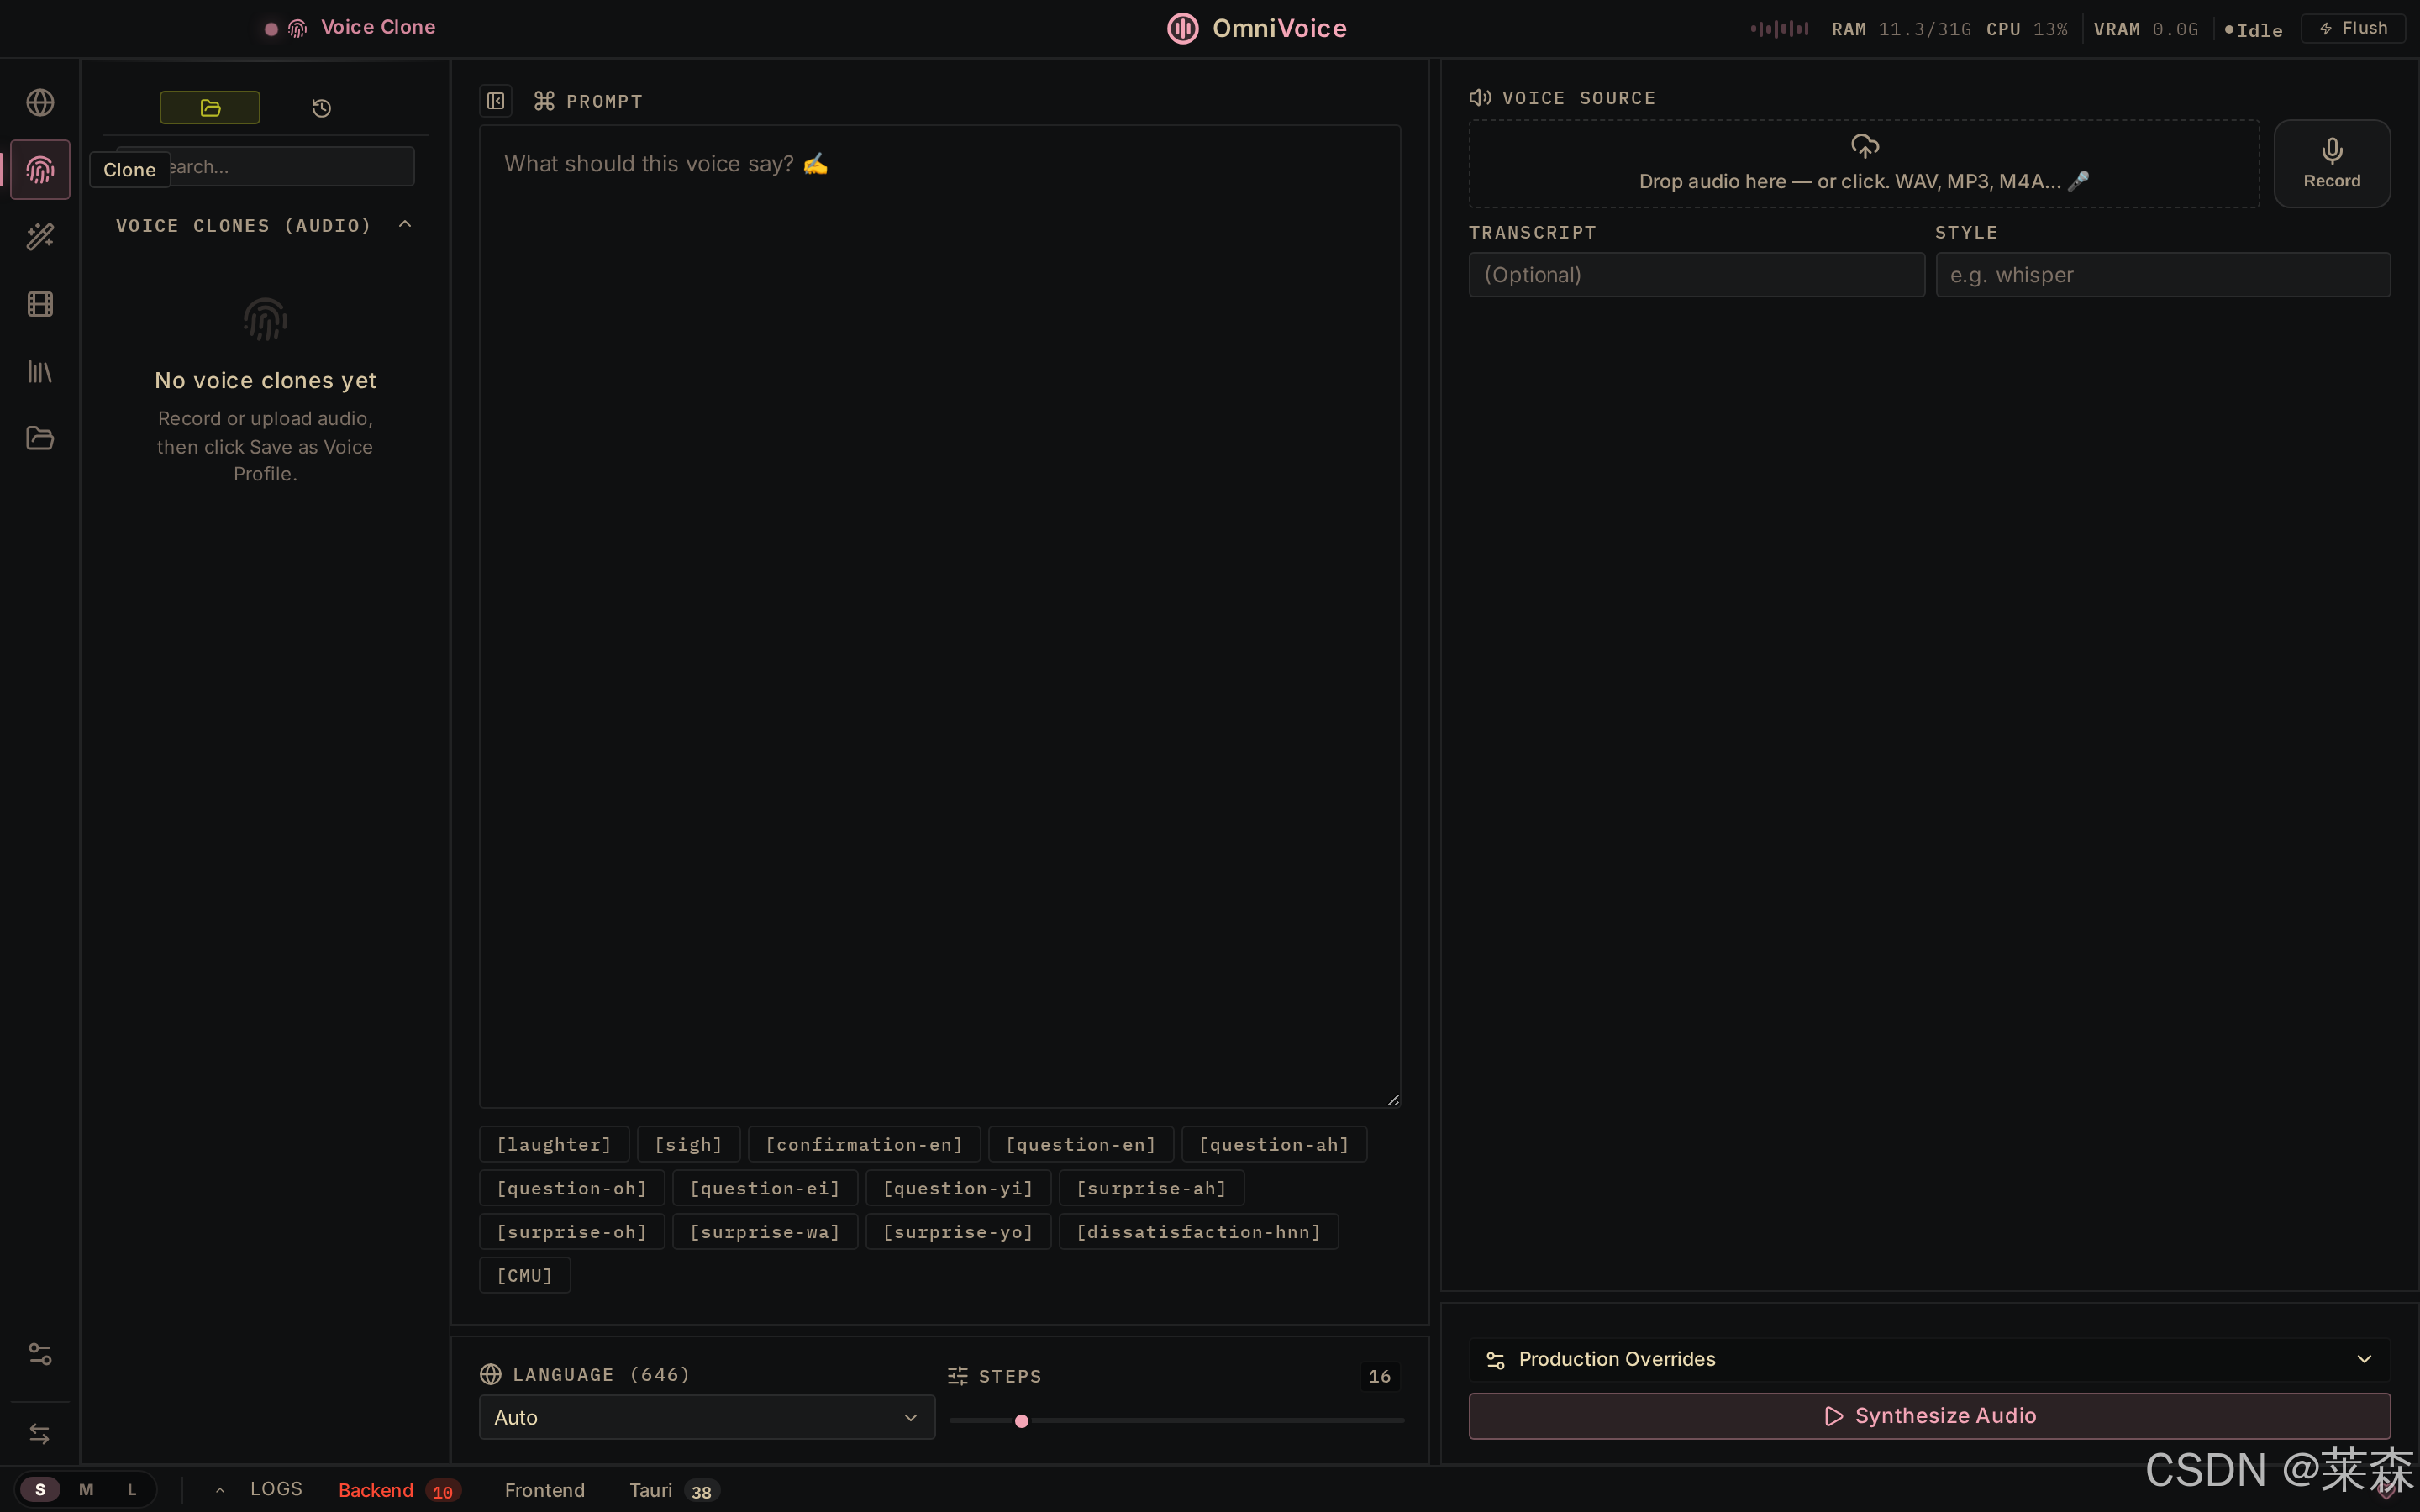Insert the [sigh] tag

coord(689,1145)
